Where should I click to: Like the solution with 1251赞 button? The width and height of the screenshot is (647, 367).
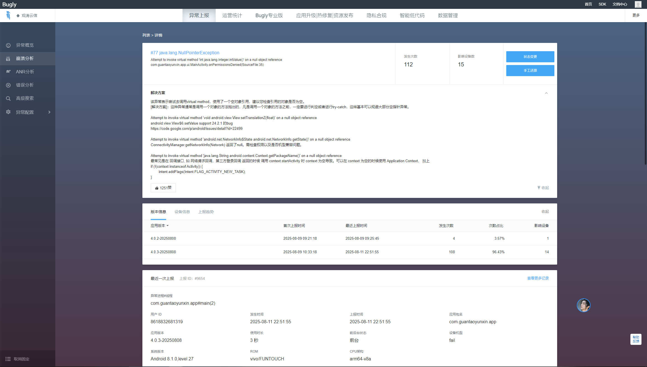[163, 188]
